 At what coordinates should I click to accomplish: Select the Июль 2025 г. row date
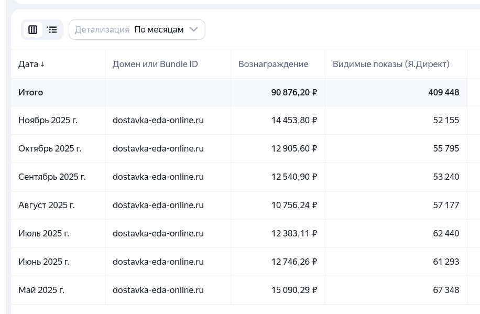tap(43, 234)
